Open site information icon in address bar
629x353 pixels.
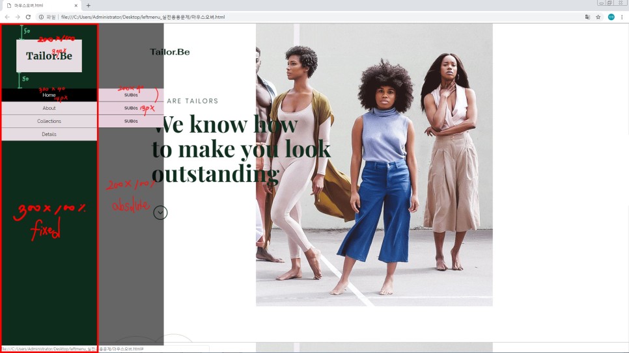click(41, 17)
